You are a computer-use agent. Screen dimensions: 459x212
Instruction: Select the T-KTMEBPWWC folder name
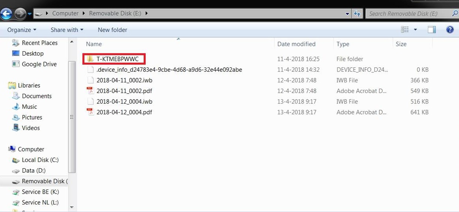(117, 59)
